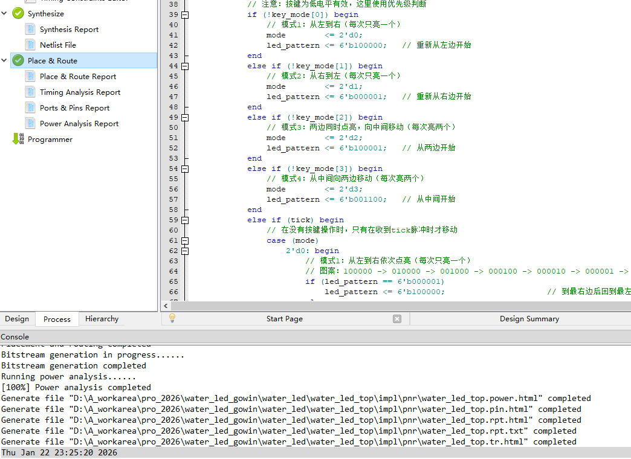Click console line "Bitstream generation completed"
The width and height of the screenshot is (631, 459).
tap(74, 365)
